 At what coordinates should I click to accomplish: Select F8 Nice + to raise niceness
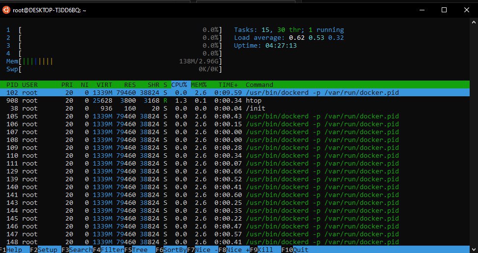click(234, 250)
